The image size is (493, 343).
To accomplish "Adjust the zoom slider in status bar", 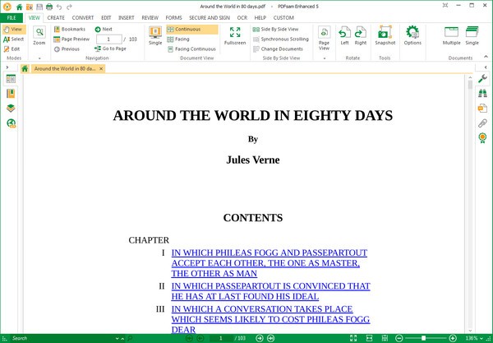I will click(x=424, y=338).
